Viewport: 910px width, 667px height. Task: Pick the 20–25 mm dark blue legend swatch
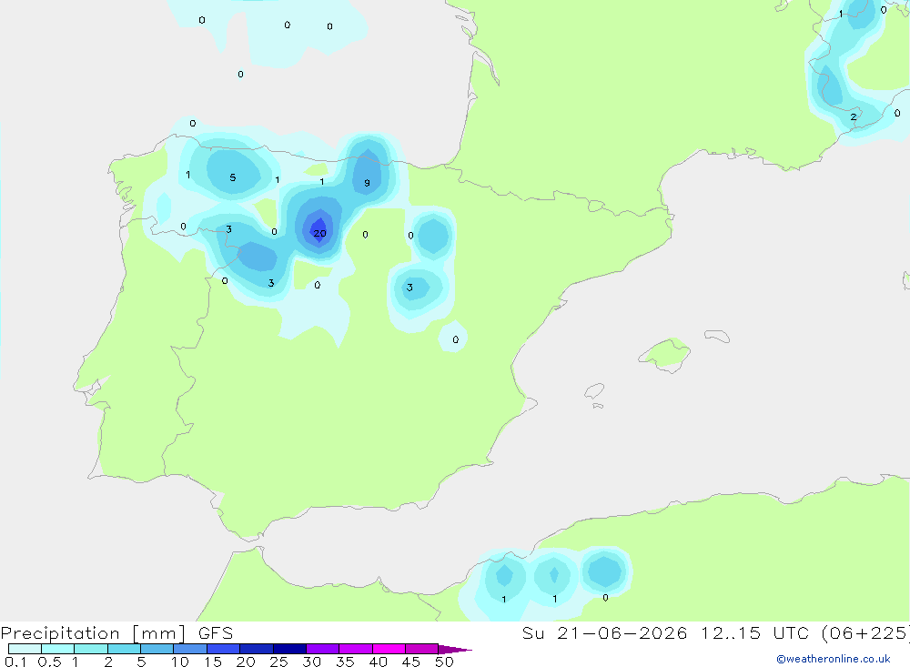[257, 649]
